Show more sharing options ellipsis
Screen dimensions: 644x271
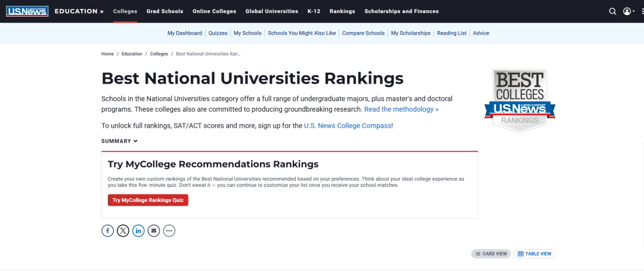coord(169,230)
